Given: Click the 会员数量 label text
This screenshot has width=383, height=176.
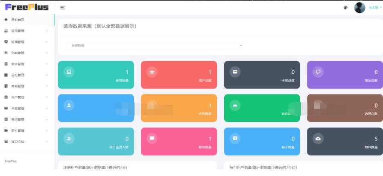Looking at the screenshot, I should click(205, 114).
